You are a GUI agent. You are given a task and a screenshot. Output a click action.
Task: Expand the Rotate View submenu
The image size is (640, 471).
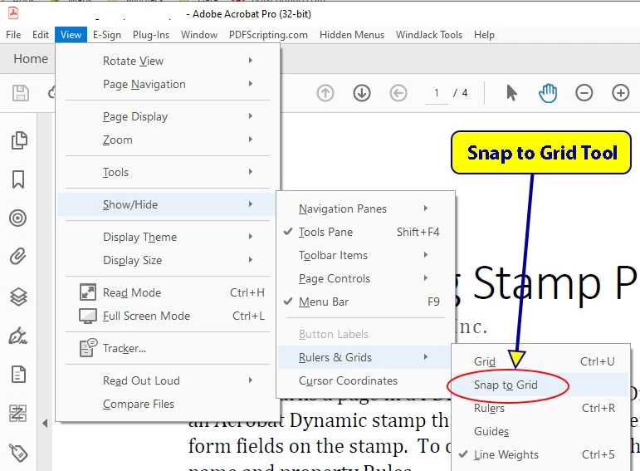tap(168, 61)
